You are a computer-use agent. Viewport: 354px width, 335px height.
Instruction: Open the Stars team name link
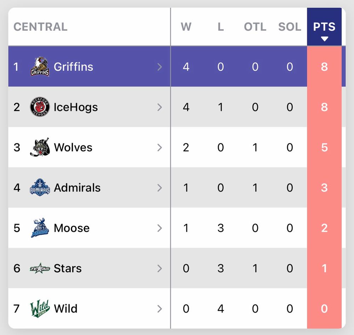[x=68, y=268]
